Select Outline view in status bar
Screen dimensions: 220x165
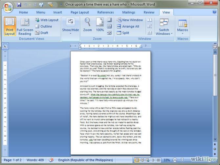point(153,160)
